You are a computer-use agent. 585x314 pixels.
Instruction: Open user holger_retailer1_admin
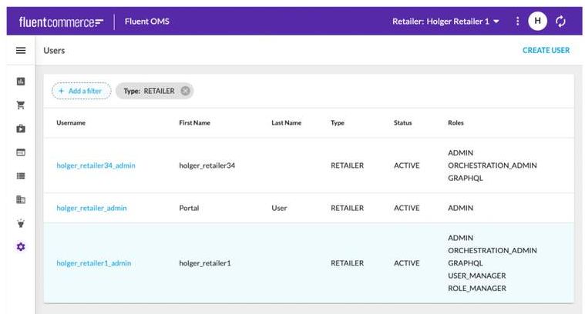(x=93, y=263)
